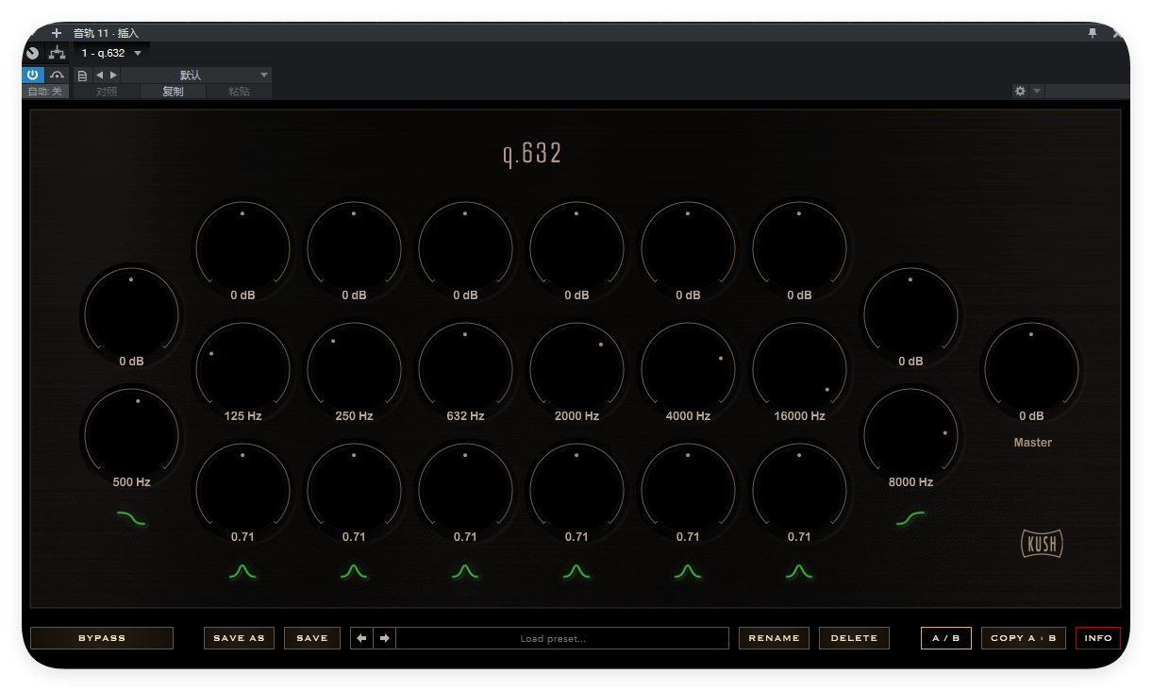1152x691 pixels.
Task: Click the low-shelf gain knob above 500 Hz
Action: [131, 313]
